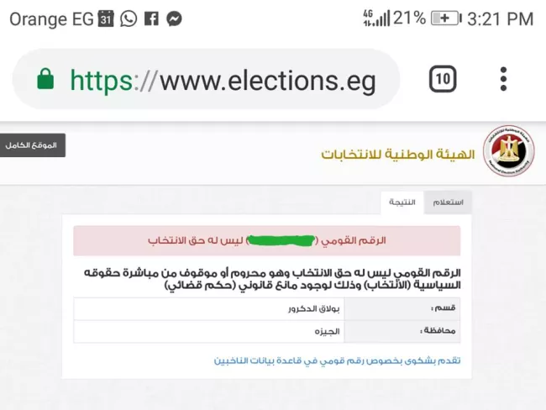Screen dimensions: 546x410
Task: Tap the 4G signal strength icon
Action: [x=376, y=18]
